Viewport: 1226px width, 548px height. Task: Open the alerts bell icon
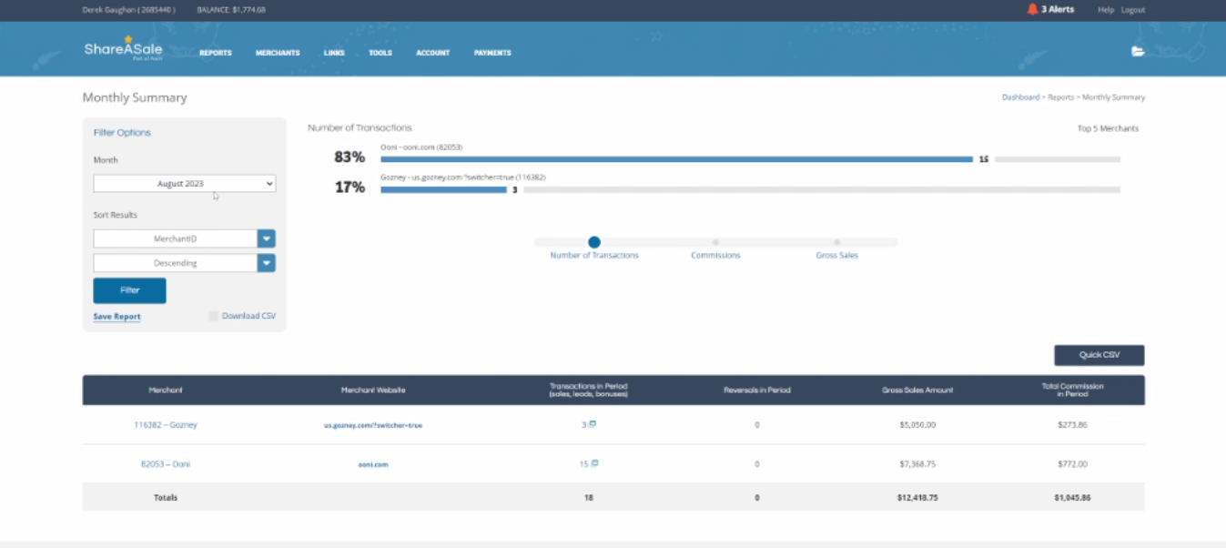click(1032, 9)
